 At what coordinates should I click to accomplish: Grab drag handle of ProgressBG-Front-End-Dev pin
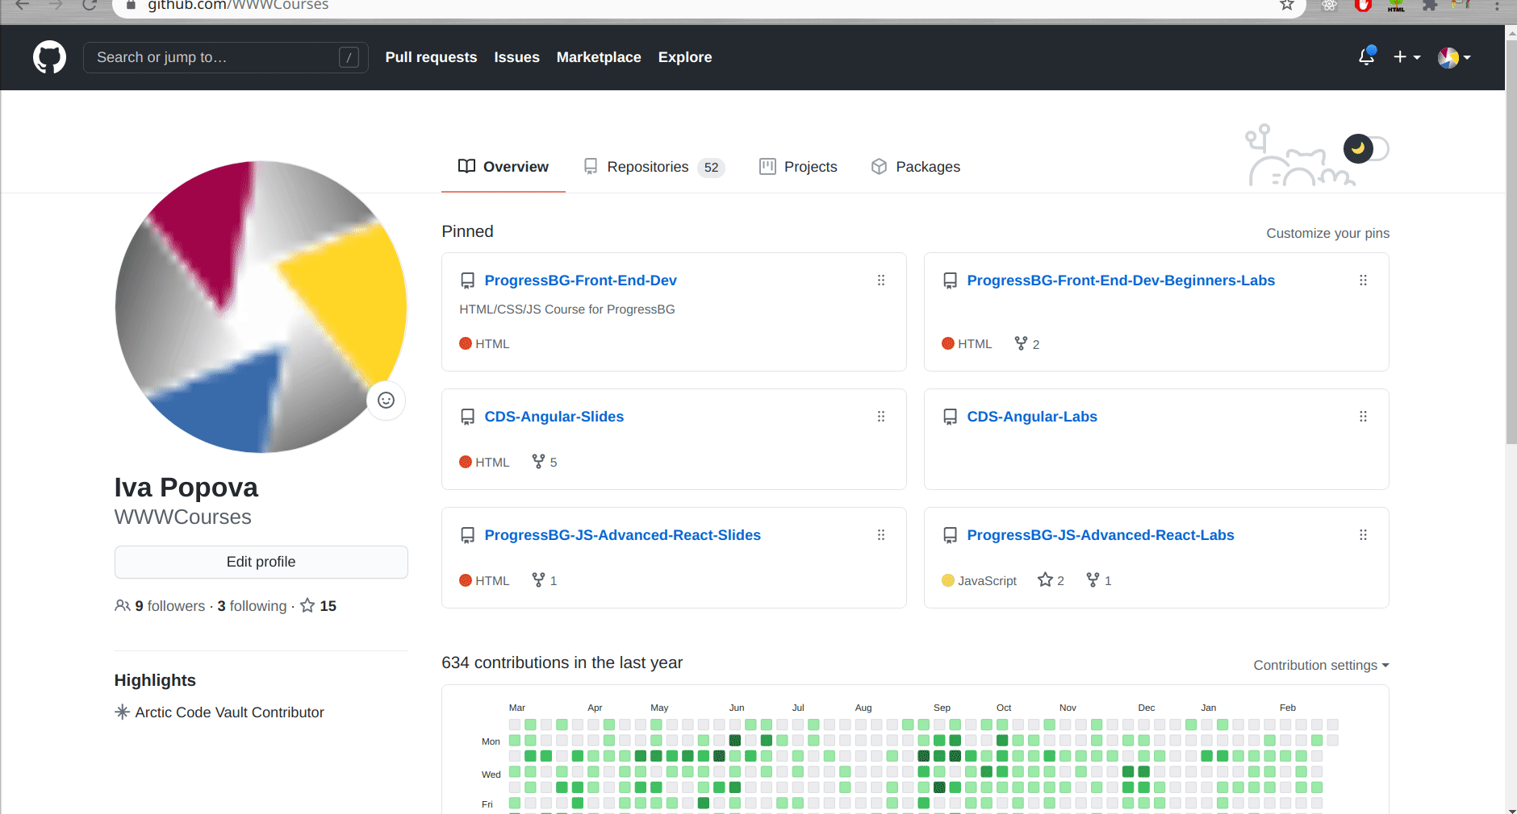click(881, 280)
